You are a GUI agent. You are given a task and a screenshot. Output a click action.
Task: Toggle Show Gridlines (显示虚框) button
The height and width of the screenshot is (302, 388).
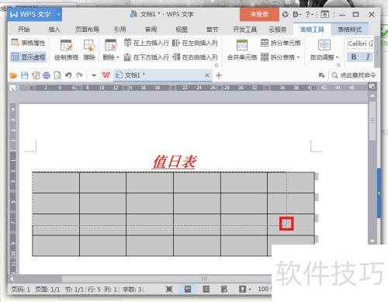[28, 57]
